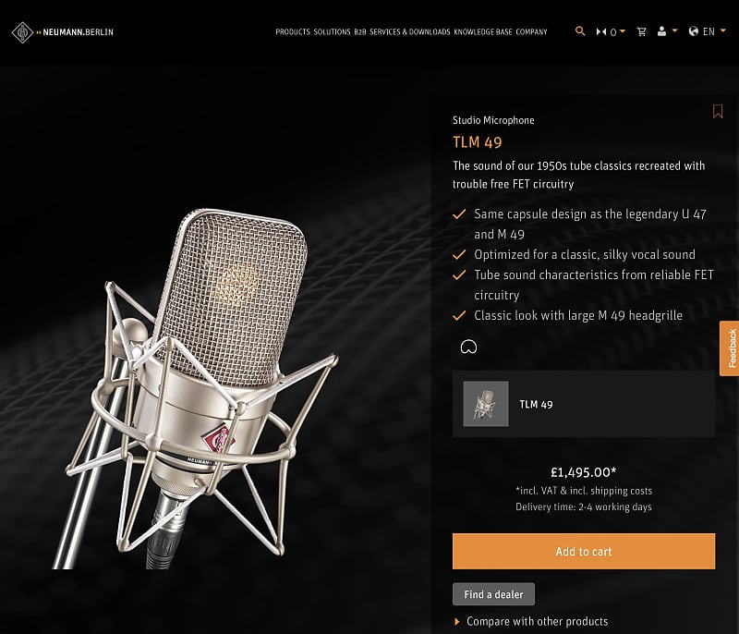
Task: Toggle the bookmark marker on TLM 49
Action: (718, 111)
